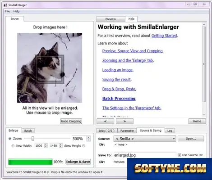Image resolution: width=212 pixels, height=180 pixels.
Task: Increase zoom percentage with stepper up arrow
Action: coord(88,137)
